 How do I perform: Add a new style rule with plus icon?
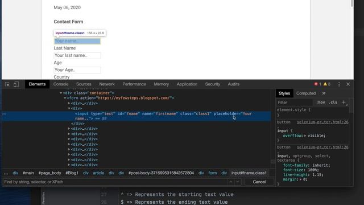[x=344, y=102]
